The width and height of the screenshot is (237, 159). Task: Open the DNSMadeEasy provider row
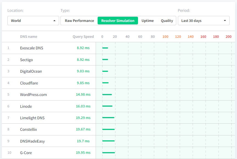tap(118, 141)
